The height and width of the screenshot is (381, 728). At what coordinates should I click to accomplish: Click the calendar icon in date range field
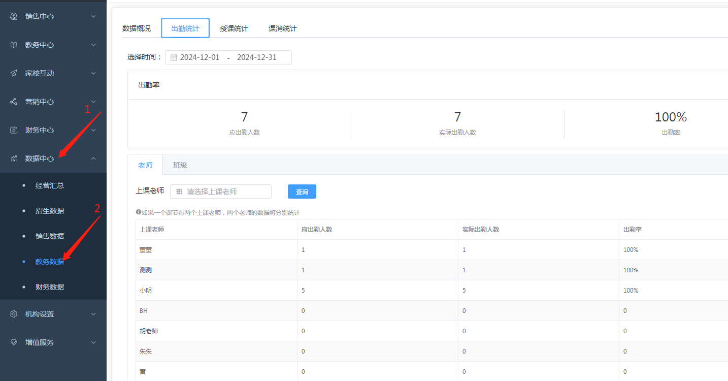click(x=174, y=57)
